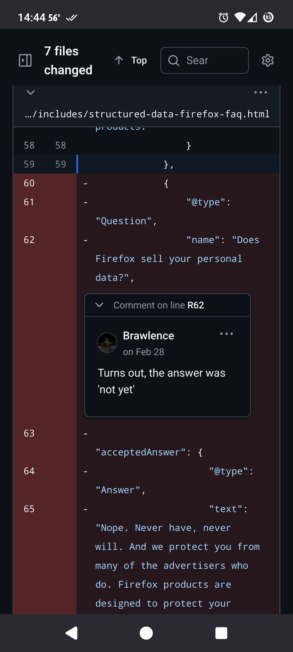The width and height of the screenshot is (293, 652).
Task: Collapse the Comment on line R62 thread
Action: point(99,305)
